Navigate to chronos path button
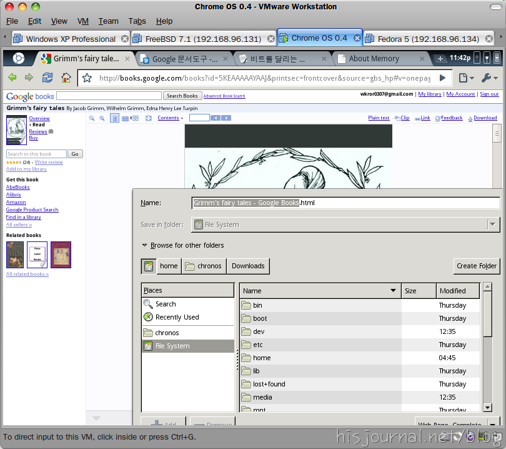Screen dimensions: 506x449 click(204, 266)
